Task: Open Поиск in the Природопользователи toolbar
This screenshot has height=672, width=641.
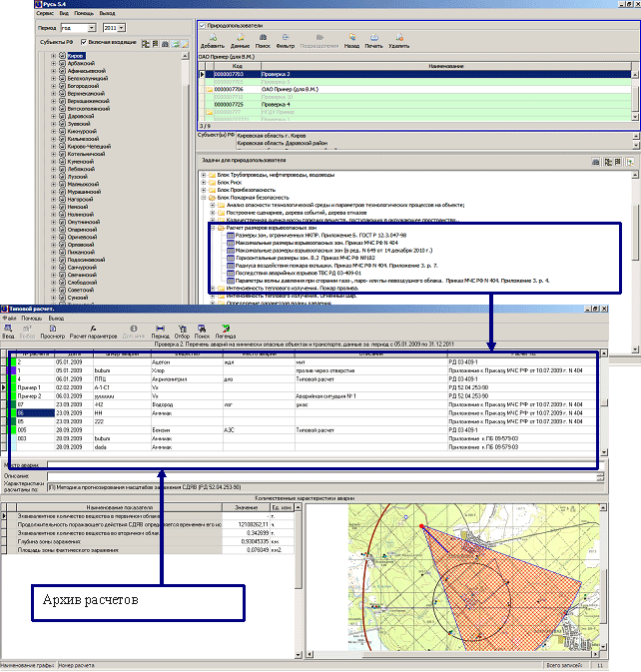Action: (264, 41)
